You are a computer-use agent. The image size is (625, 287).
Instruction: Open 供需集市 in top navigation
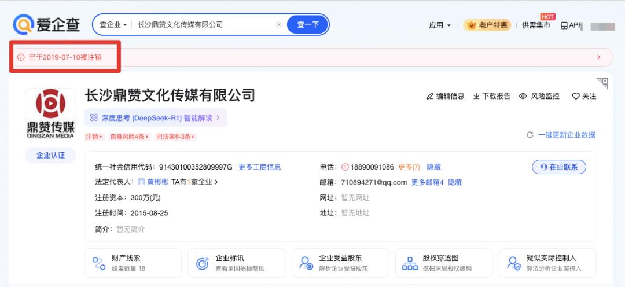536,25
